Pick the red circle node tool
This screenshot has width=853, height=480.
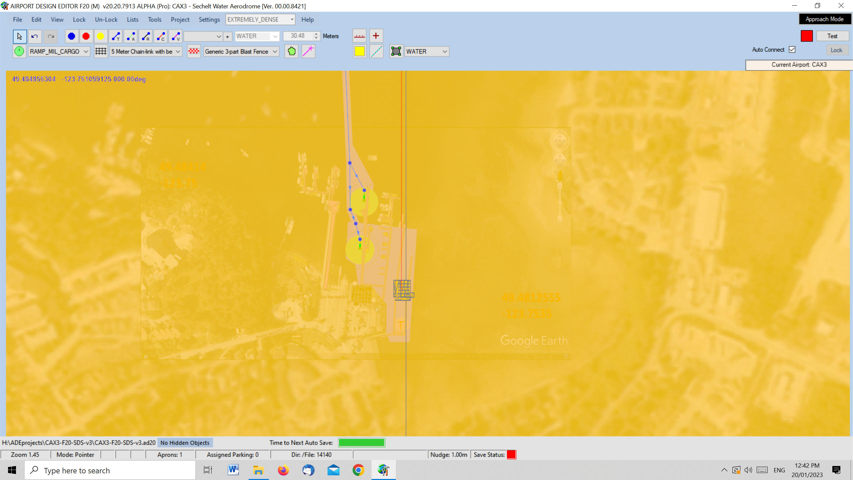pos(86,36)
